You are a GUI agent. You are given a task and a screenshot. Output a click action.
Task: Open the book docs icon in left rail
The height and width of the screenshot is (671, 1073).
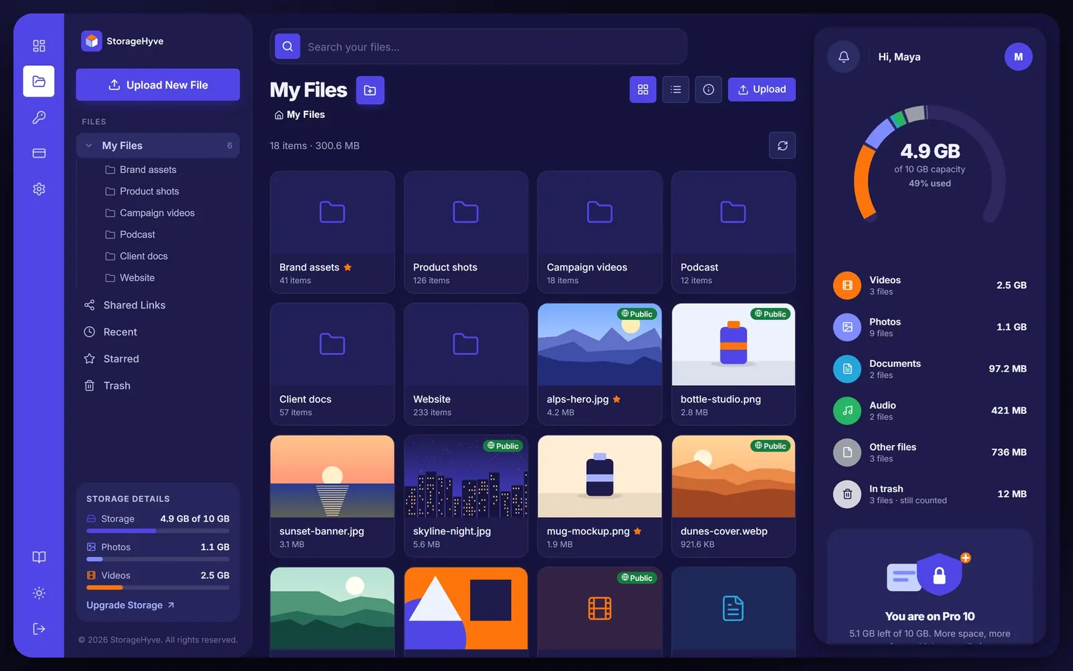[39, 557]
